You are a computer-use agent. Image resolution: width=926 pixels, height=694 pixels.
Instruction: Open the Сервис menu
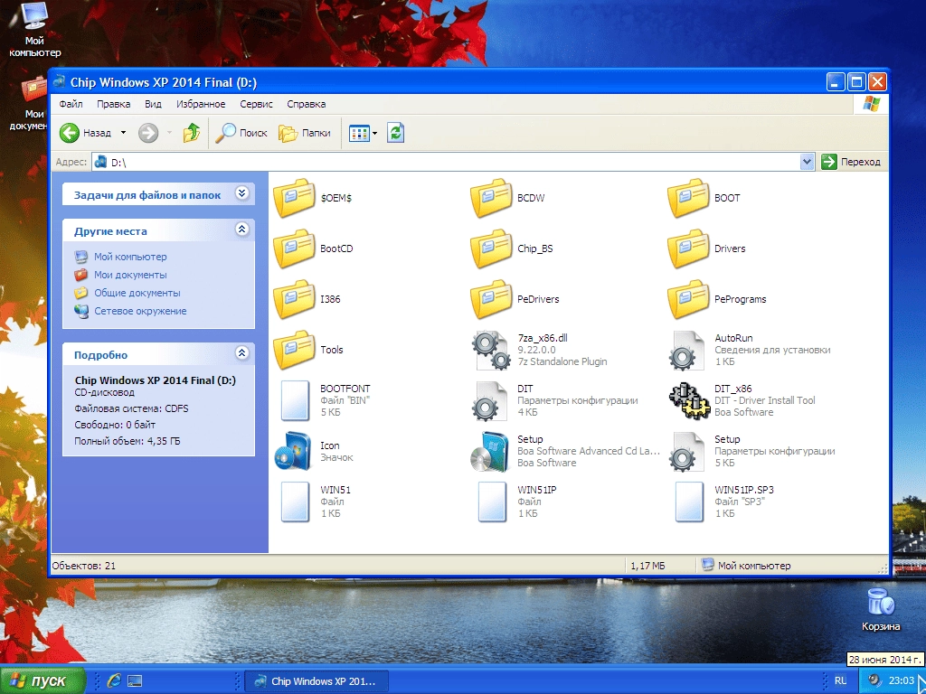[x=256, y=104]
